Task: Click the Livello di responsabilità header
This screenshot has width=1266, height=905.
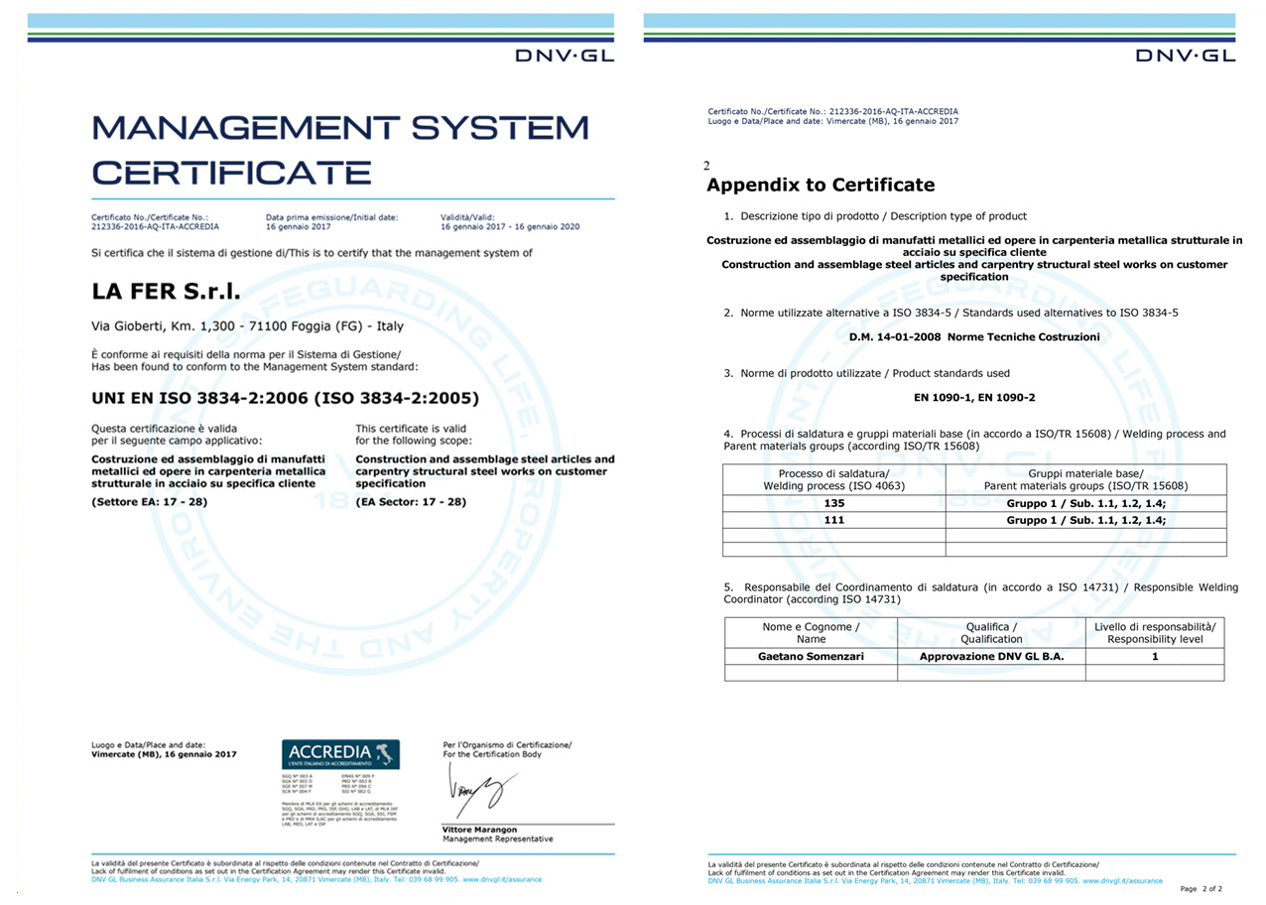Action: pos(1155,633)
